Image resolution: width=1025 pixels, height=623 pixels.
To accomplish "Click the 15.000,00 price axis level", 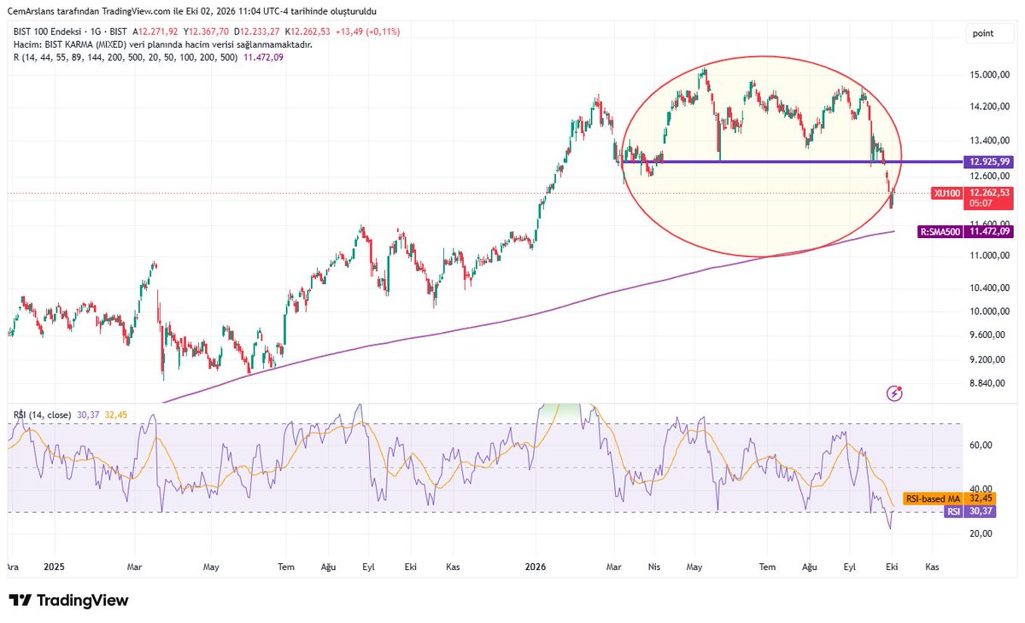I will [x=990, y=75].
